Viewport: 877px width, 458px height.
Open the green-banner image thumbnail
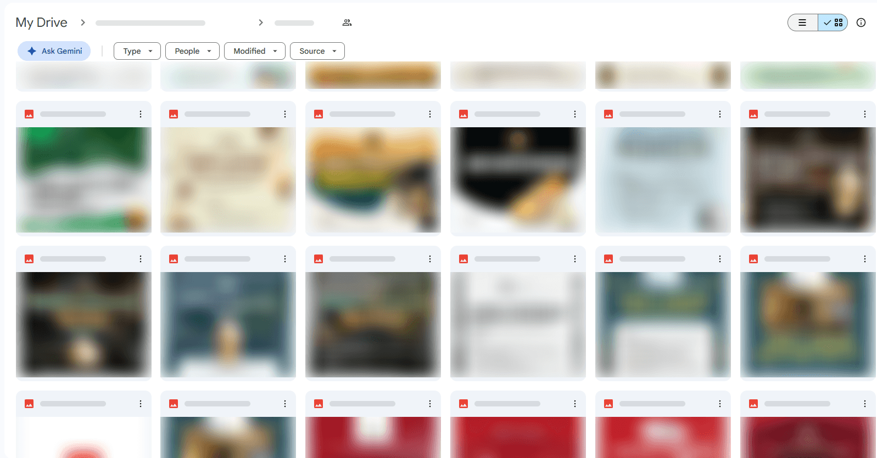tap(83, 180)
